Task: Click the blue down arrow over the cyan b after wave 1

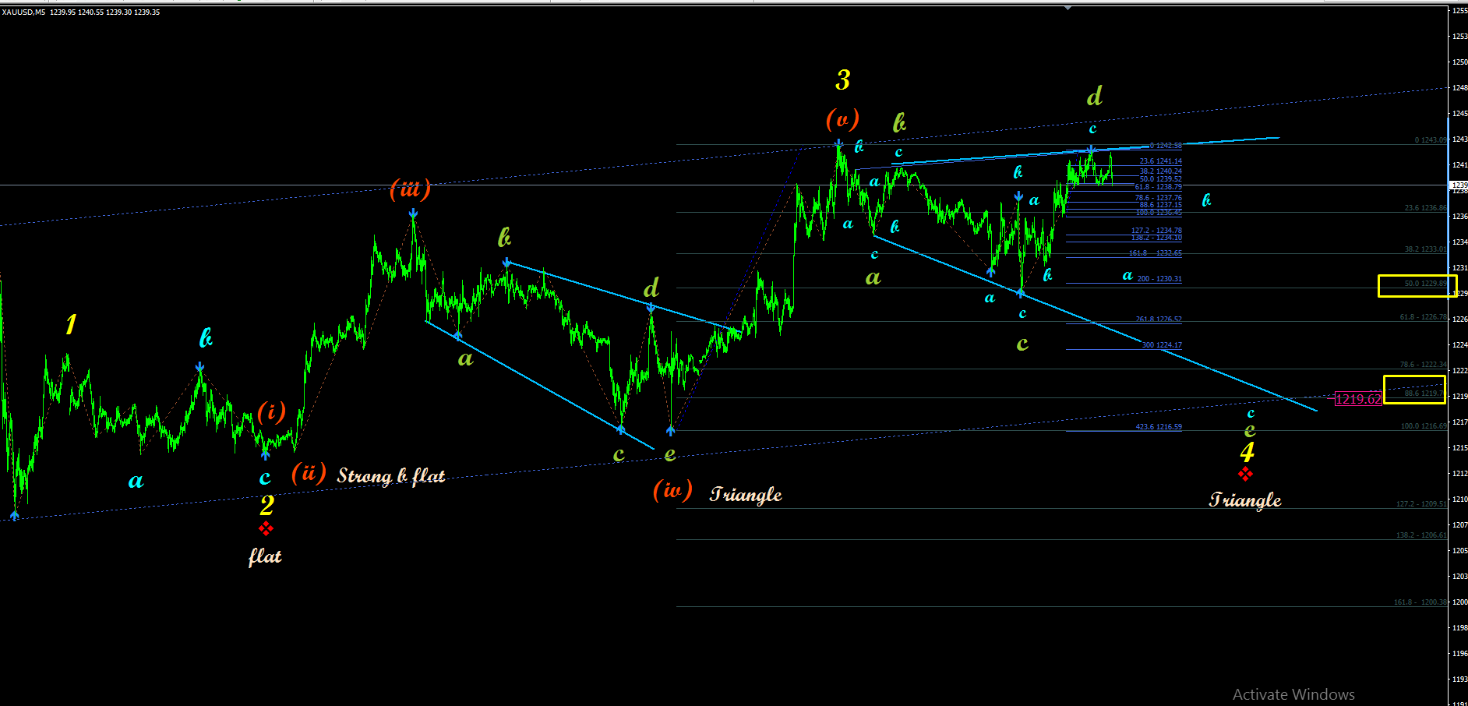Action: click(x=200, y=366)
